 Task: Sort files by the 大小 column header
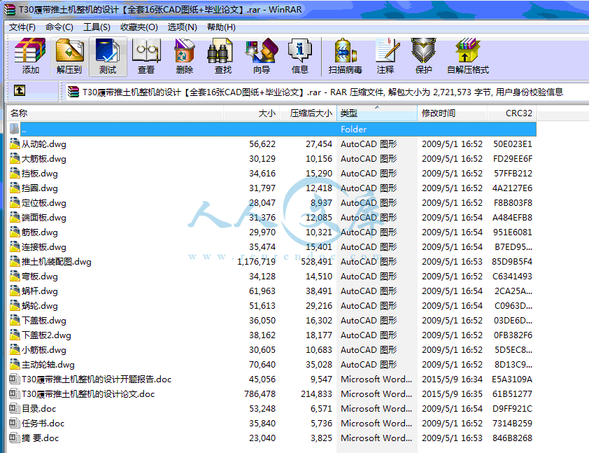tap(252, 113)
